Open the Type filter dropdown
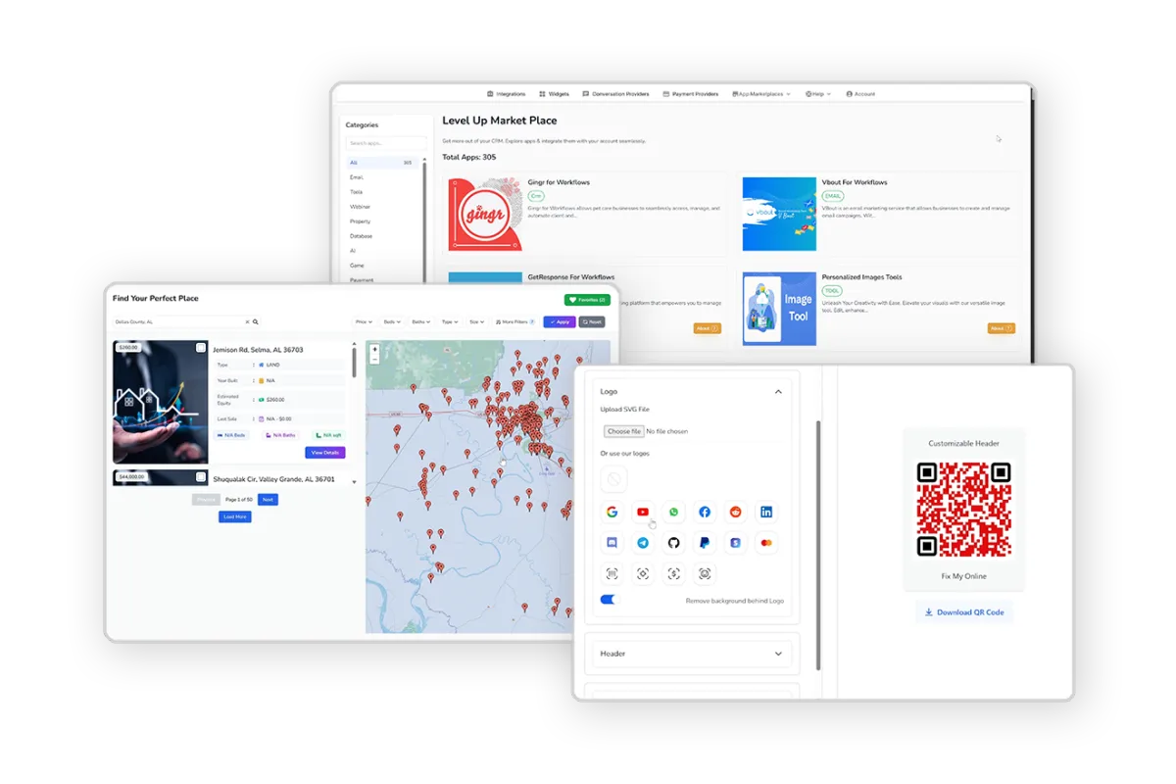This screenshot has width=1176, height=784. [x=450, y=321]
